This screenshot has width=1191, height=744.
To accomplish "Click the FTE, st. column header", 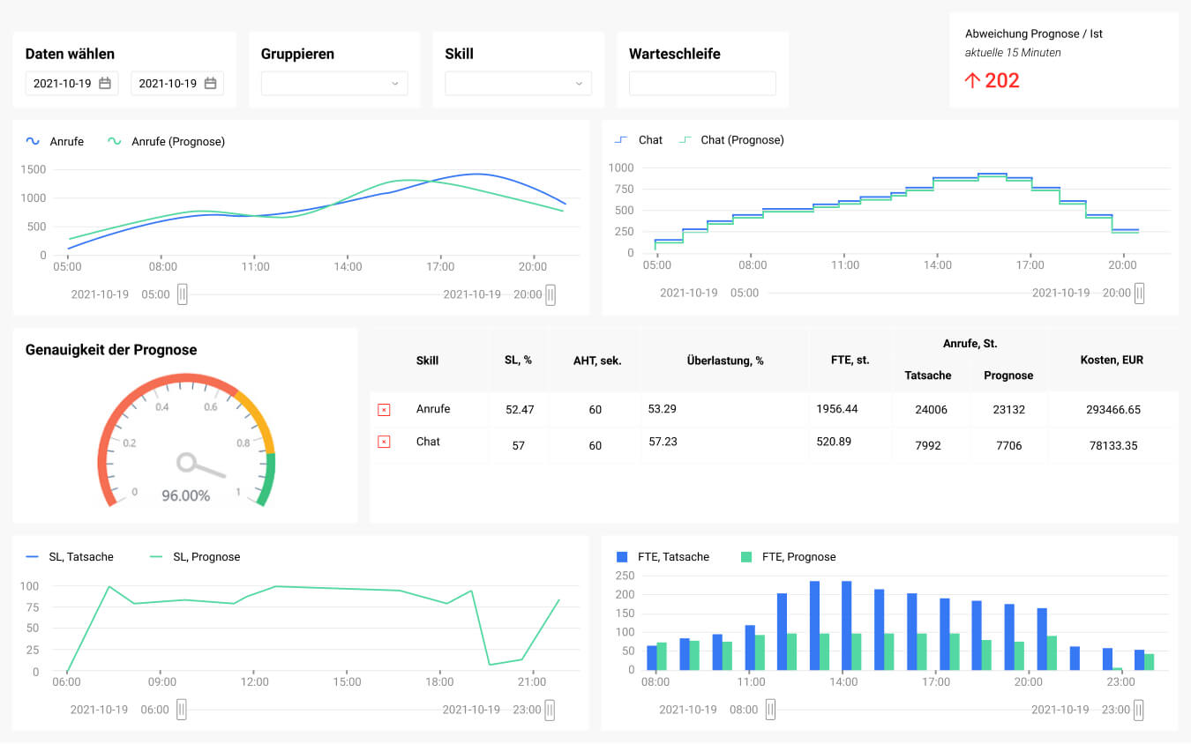I will pos(850,361).
